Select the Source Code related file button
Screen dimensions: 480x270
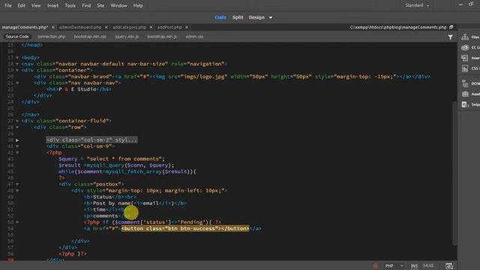tap(17, 37)
